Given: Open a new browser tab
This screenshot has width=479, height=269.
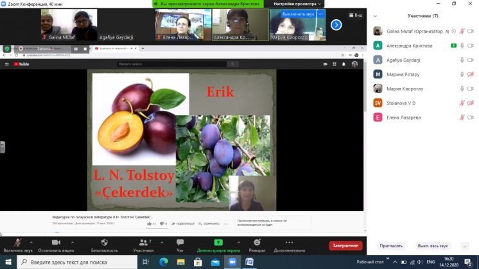Looking at the screenshot, I should point(143,48).
